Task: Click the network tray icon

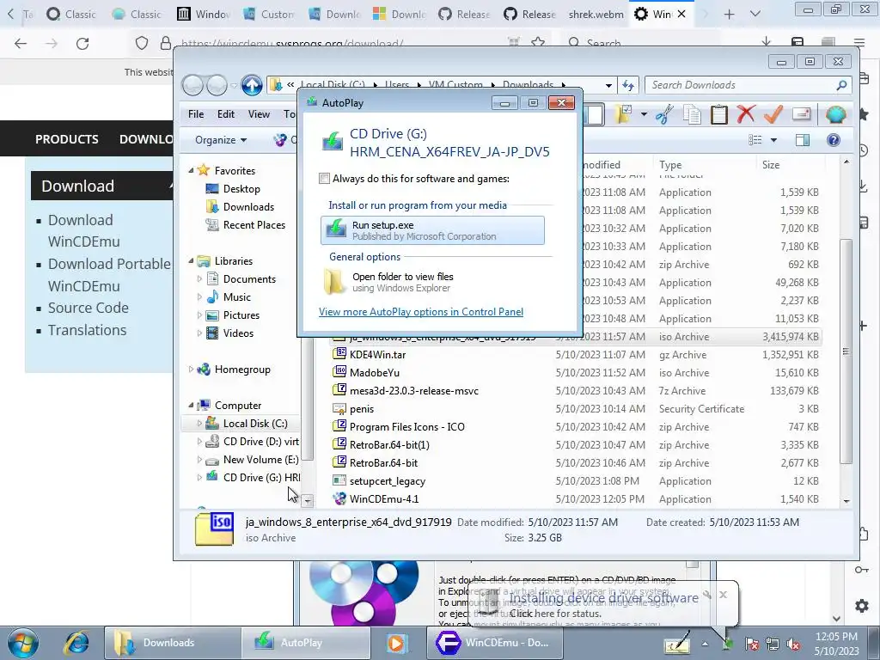Action: pyautogui.click(x=773, y=645)
